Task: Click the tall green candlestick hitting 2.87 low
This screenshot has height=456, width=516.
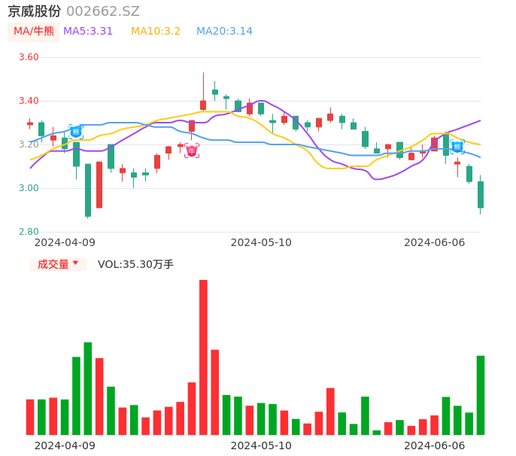Action: pos(88,190)
